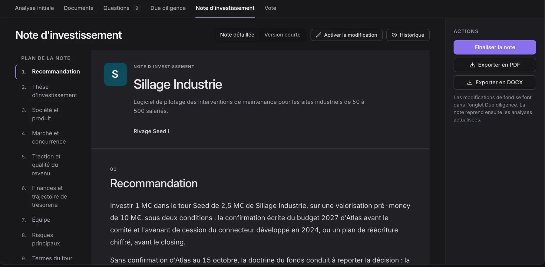
Task: Click Activer la modification button
Action: pos(346,35)
